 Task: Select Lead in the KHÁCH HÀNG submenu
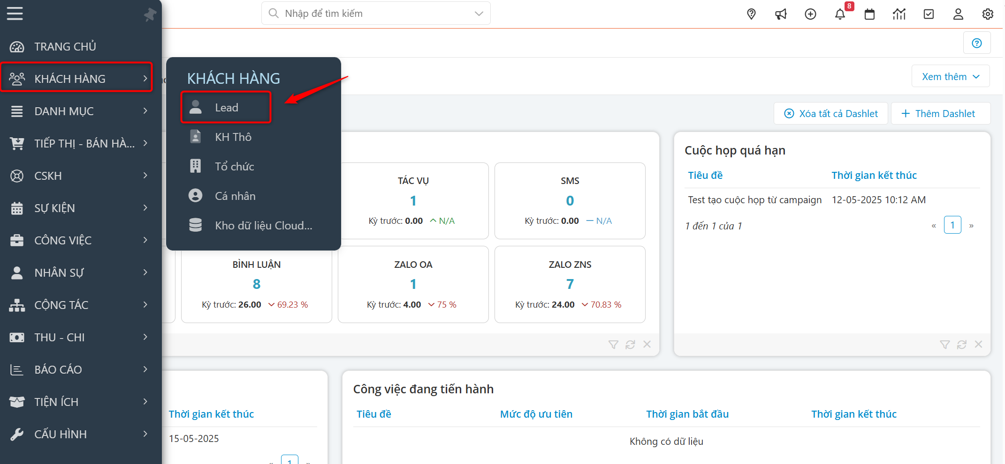226,108
